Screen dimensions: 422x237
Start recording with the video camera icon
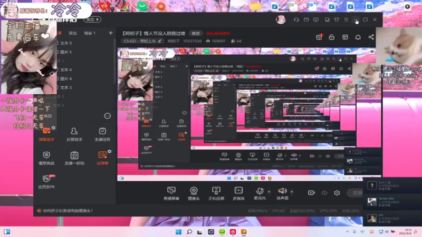pos(311,193)
